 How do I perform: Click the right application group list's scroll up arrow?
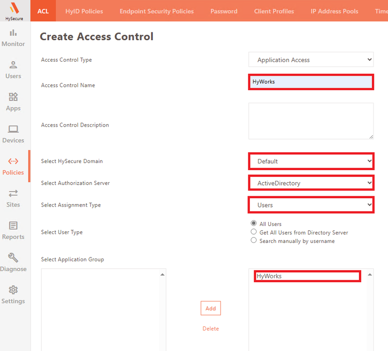370,274
